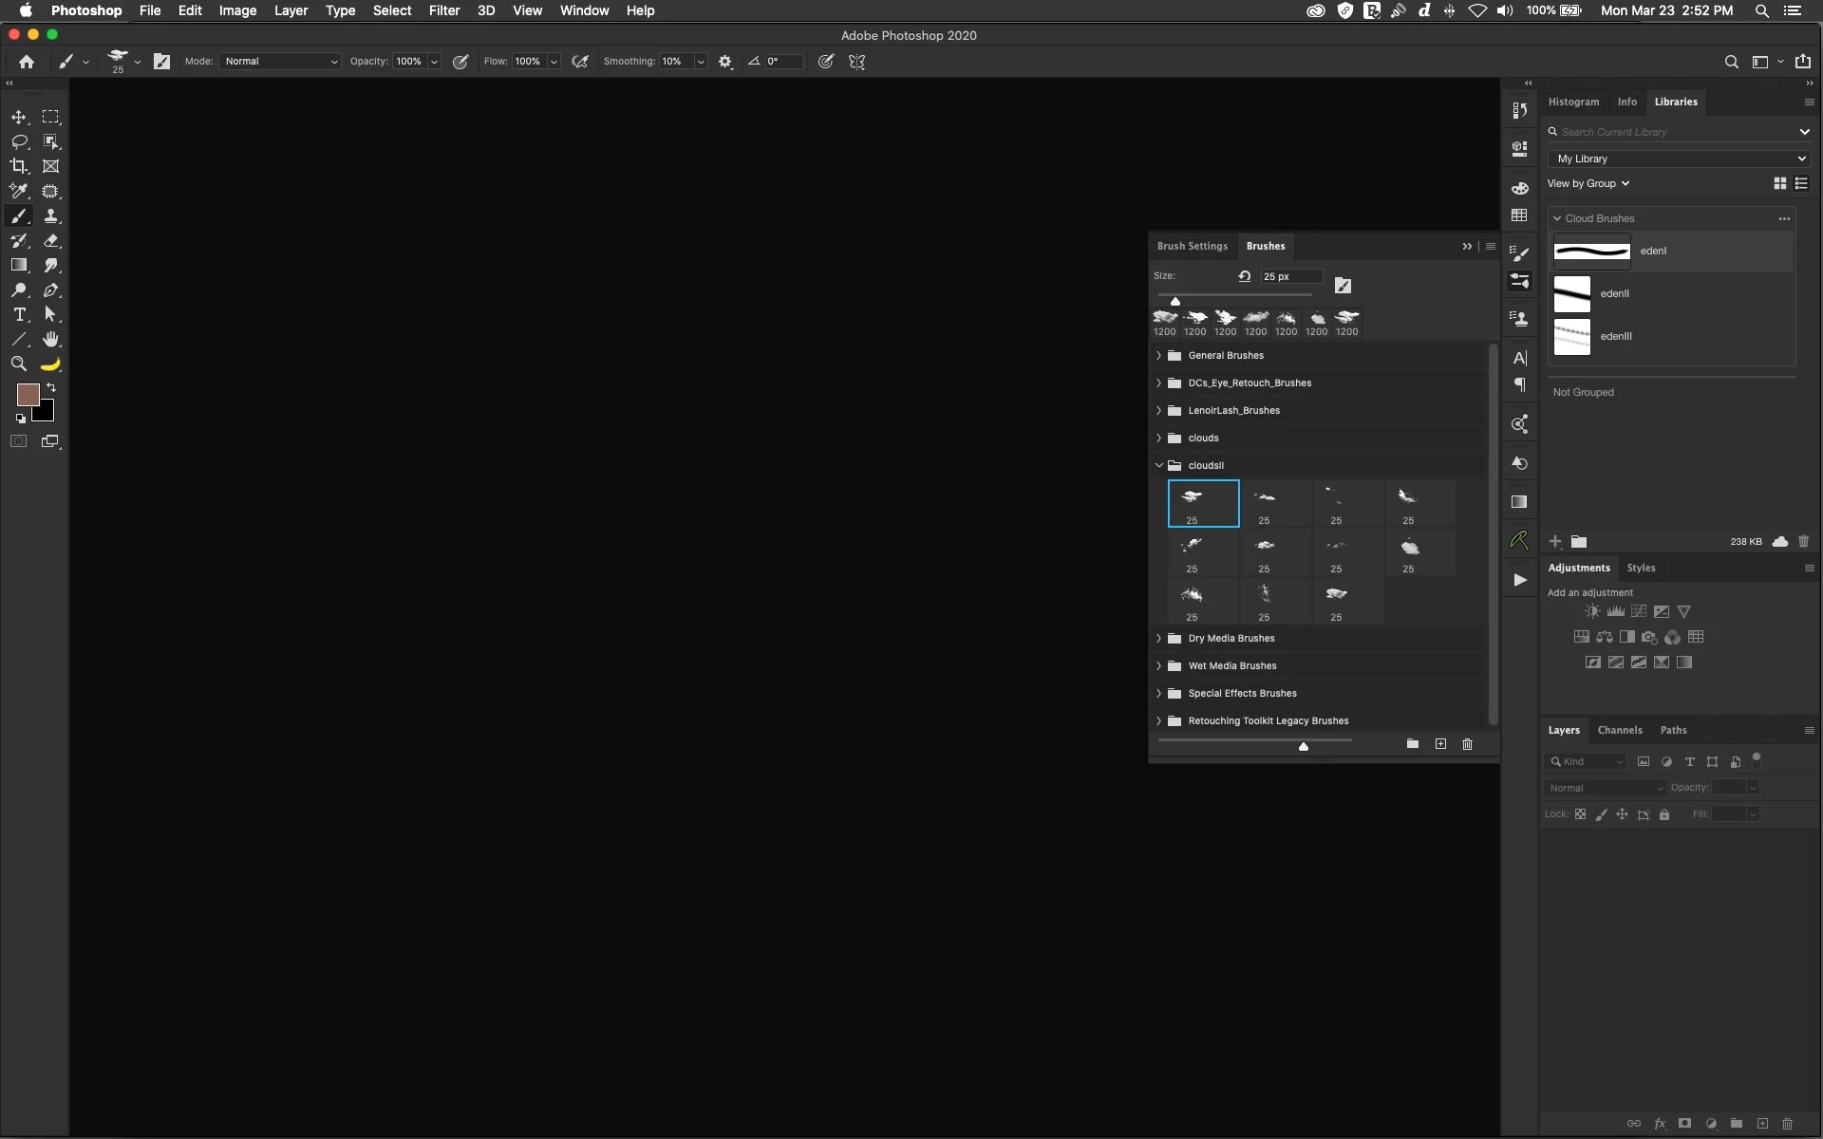Select the Eyedropper tool
This screenshot has height=1139, width=1823.
tap(19, 191)
